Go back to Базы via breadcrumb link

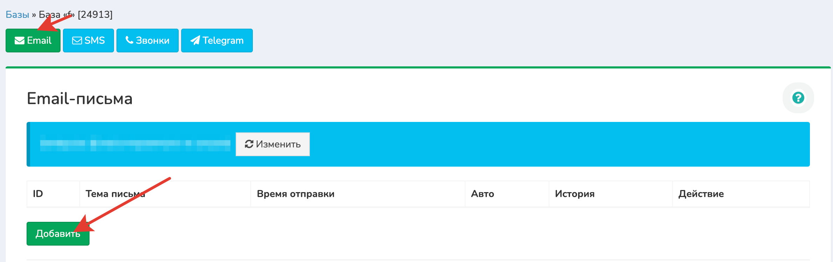click(x=17, y=15)
